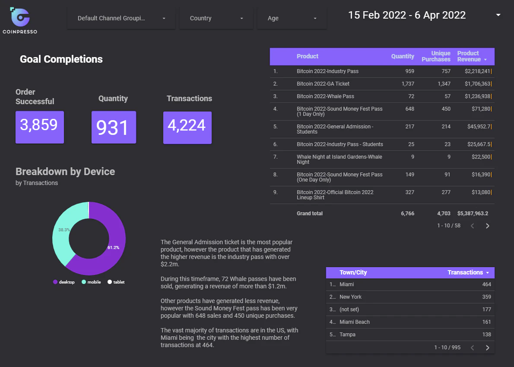Click the Product Revenue sort arrow
Image resolution: width=514 pixels, height=367 pixels.
point(485,60)
